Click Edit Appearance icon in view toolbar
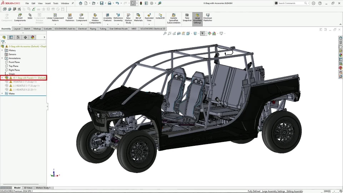Screen dimensions: 343x193 [x=209, y=34]
